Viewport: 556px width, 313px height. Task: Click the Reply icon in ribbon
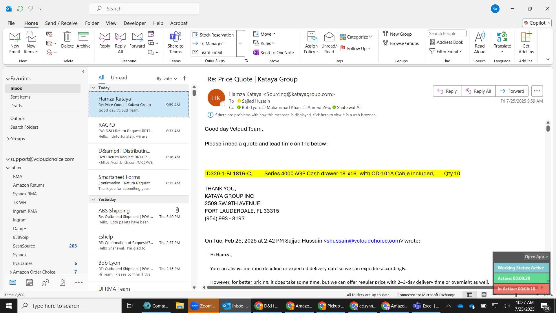coord(105,40)
